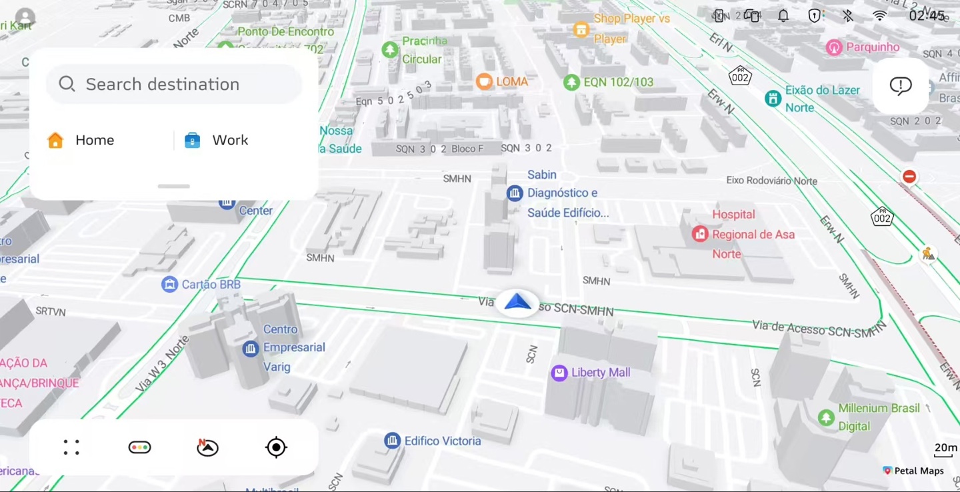
Task: Tap the 02:45 clock
Action: 927,16
